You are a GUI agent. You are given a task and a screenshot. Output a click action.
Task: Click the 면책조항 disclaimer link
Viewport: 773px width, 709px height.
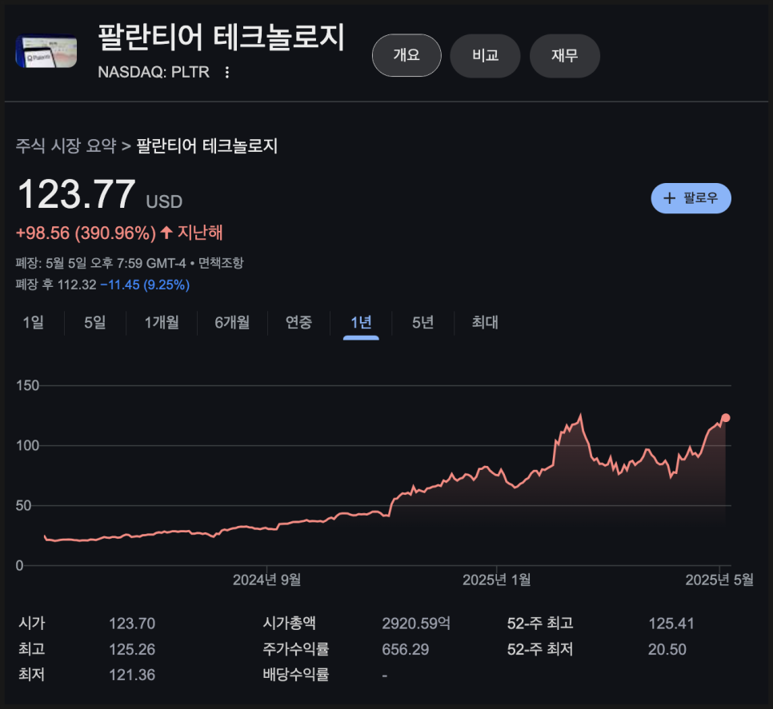pos(221,263)
